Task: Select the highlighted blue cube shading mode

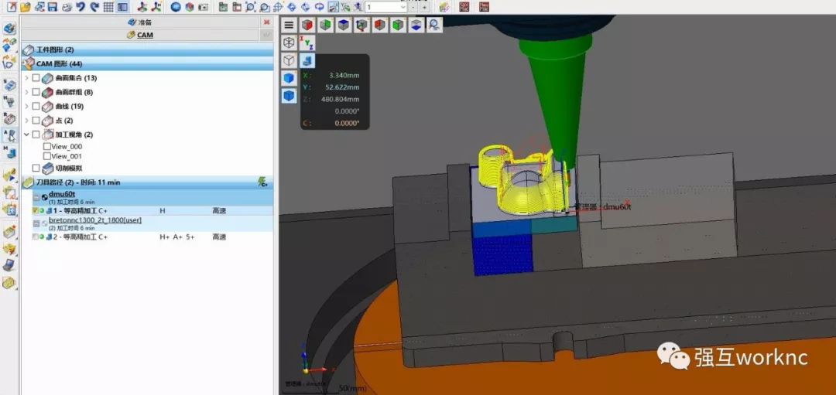Action: [x=289, y=96]
